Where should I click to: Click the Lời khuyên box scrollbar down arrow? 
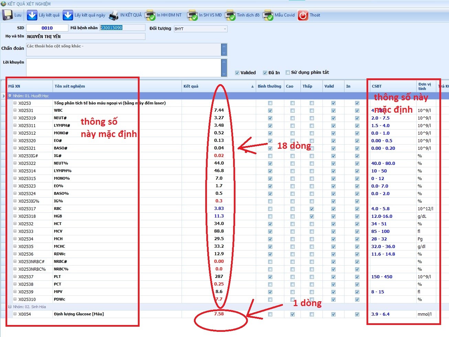click(224, 74)
